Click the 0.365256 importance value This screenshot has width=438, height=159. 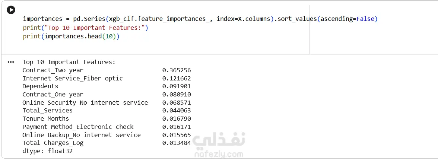pos(177,70)
